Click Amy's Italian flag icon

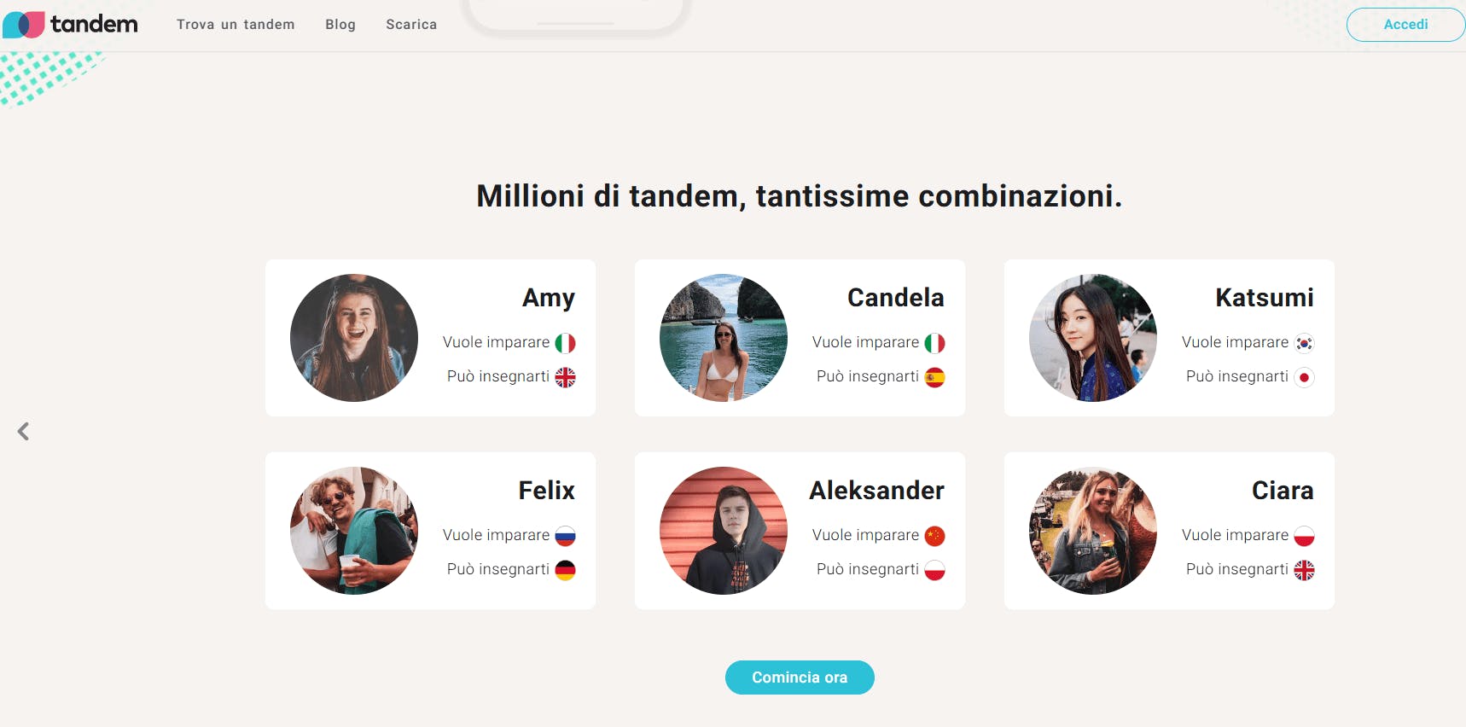tap(565, 343)
